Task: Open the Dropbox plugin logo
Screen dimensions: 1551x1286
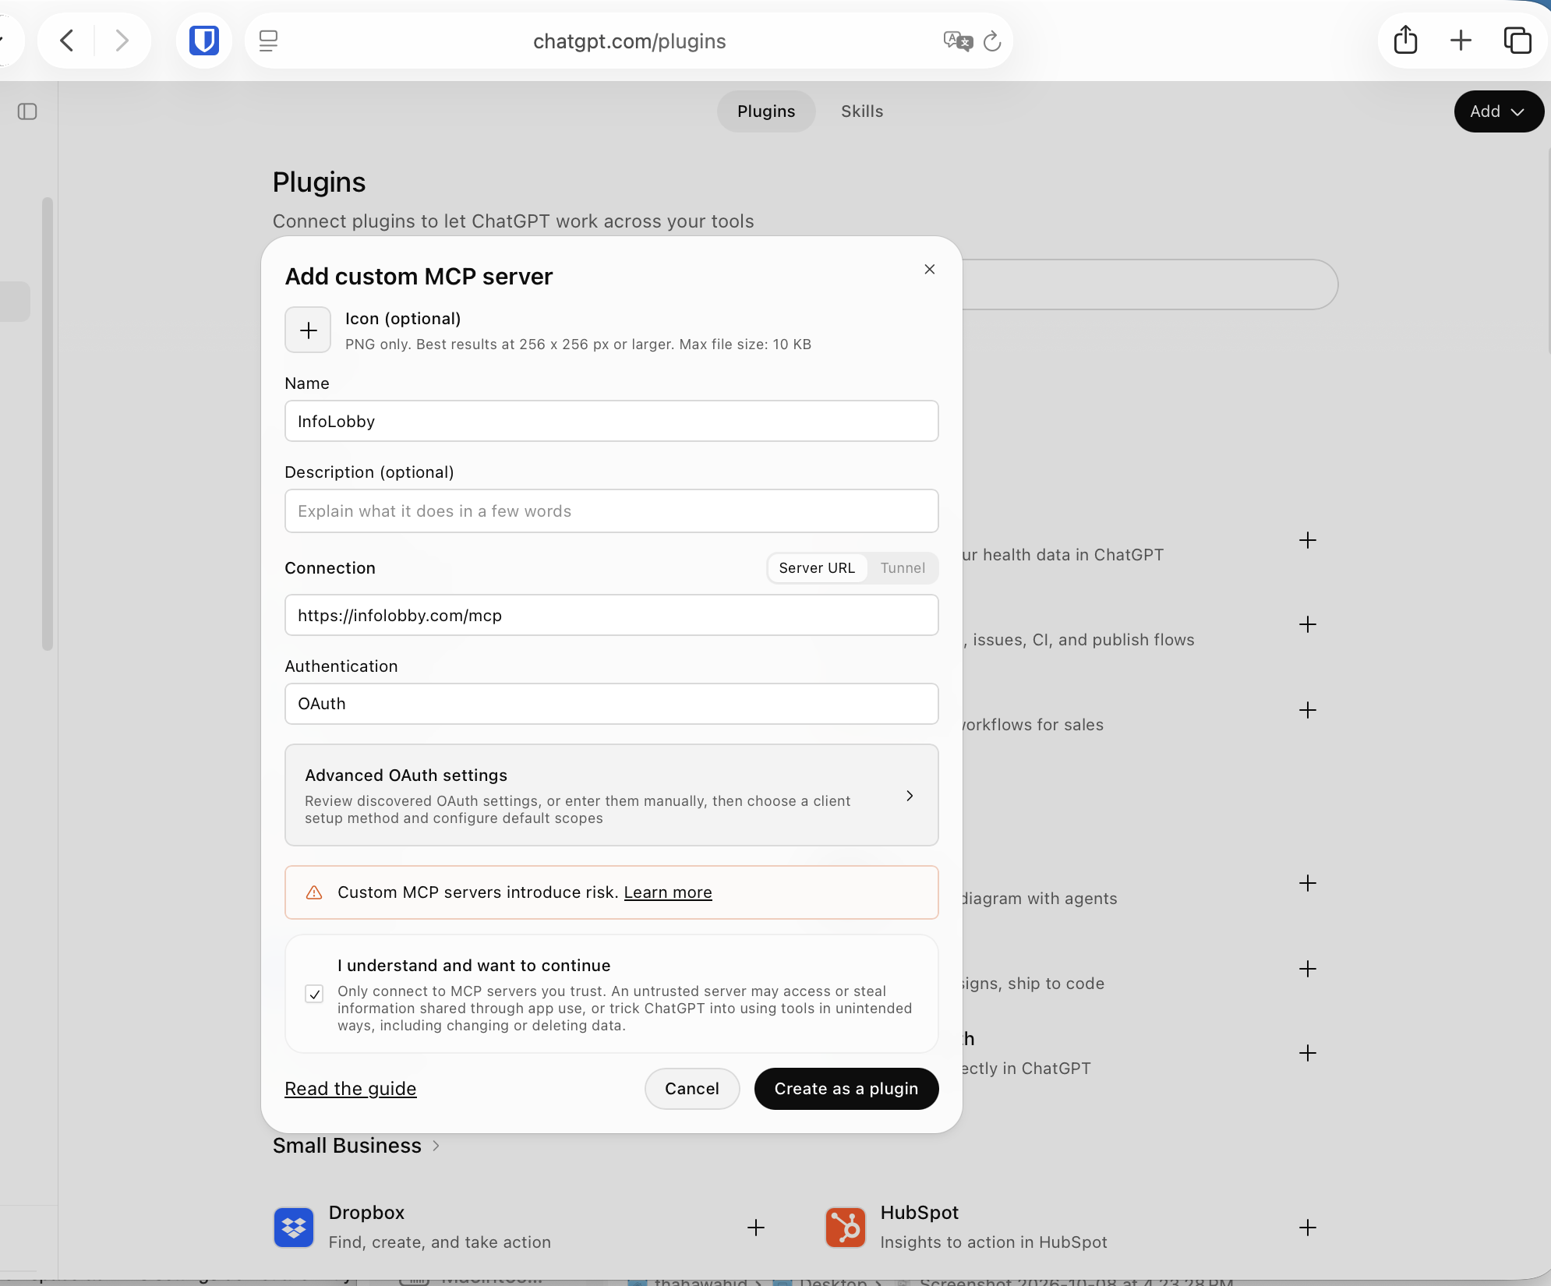Action: point(294,1228)
